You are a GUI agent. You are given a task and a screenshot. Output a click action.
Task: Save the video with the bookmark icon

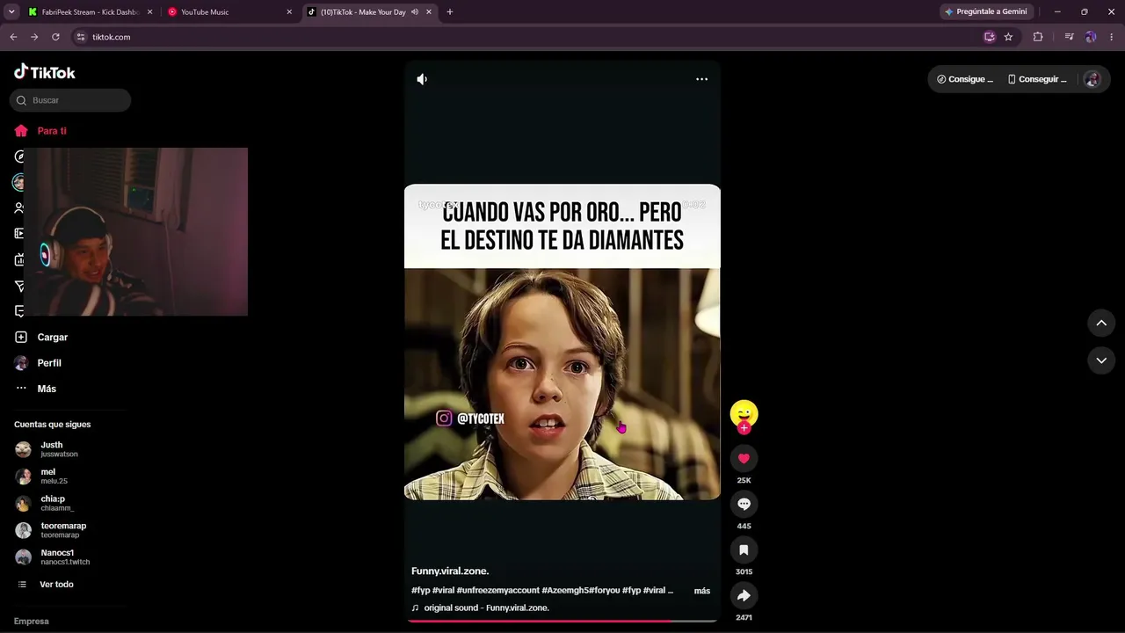tap(744, 549)
